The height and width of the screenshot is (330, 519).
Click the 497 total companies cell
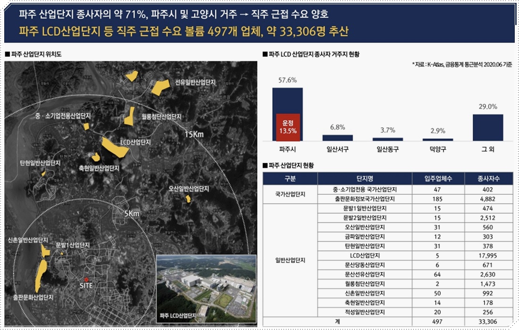tap(438, 322)
